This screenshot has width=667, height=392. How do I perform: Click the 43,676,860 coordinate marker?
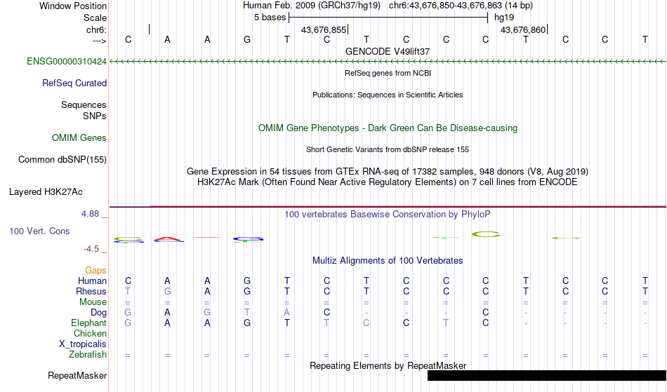pyautogui.click(x=523, y=29)
